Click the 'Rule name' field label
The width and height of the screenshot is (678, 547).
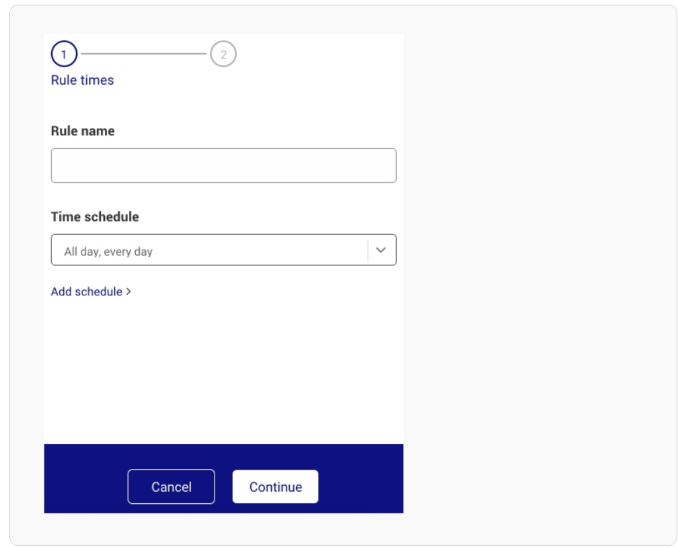pyautogui.click(x=83, y=131)
